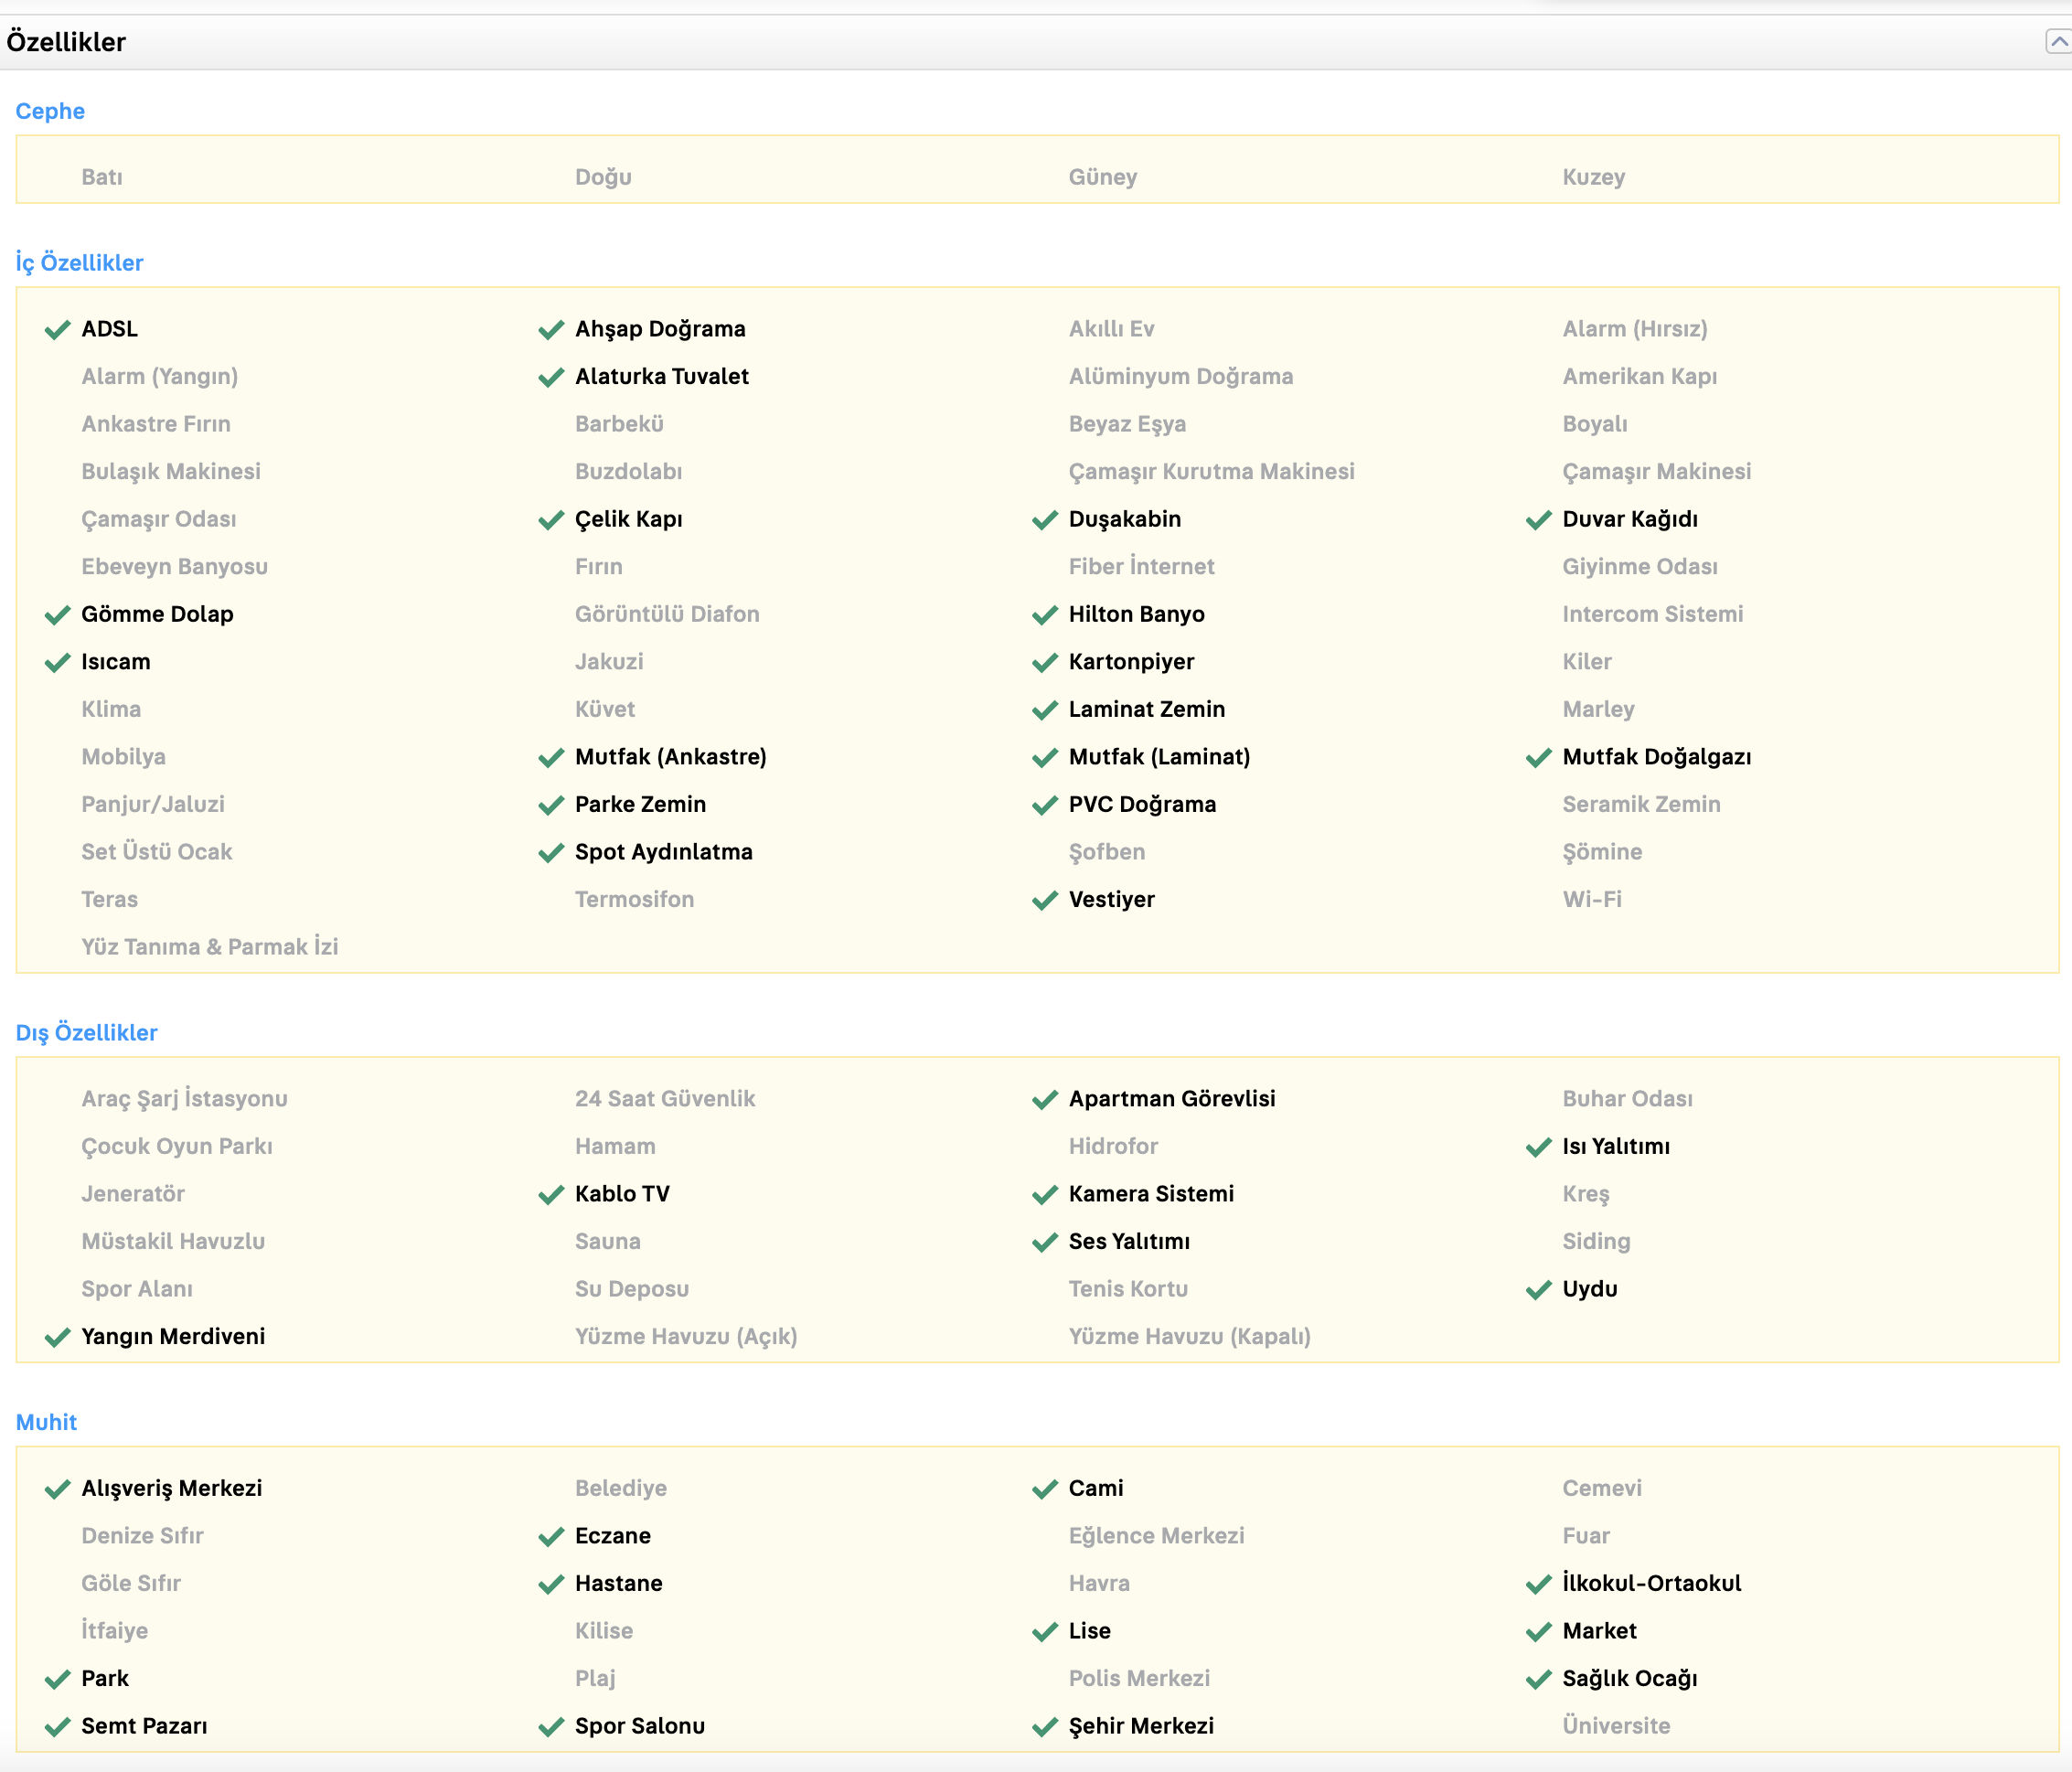The image size is (2072, 1772).
Task: Toggle the Güney facade option
Action: (x=1102, y=177)
